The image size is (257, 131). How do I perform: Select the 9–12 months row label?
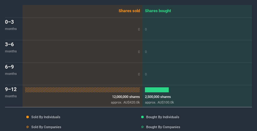pos(11,92)
